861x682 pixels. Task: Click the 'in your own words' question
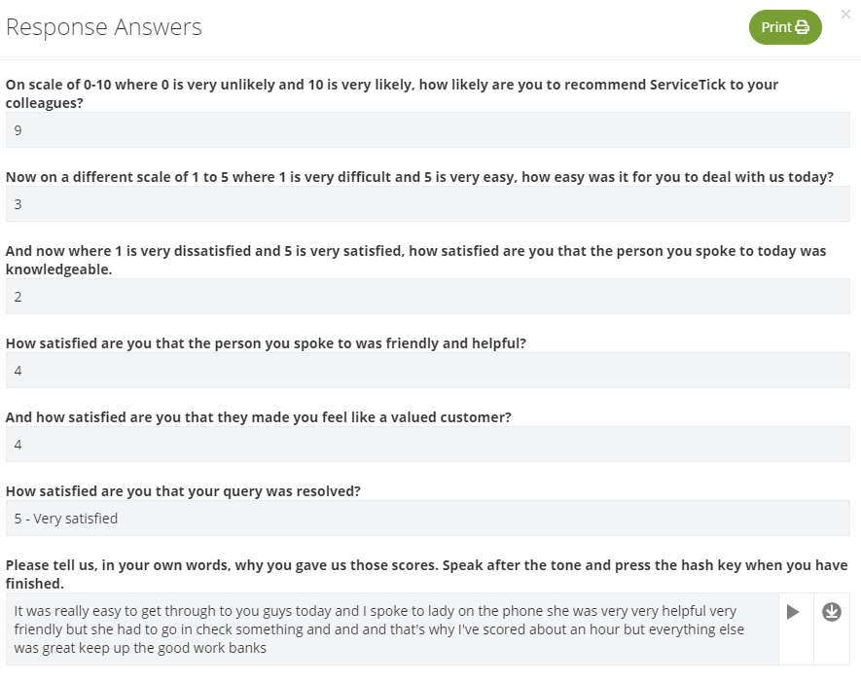tap(427, 574)
